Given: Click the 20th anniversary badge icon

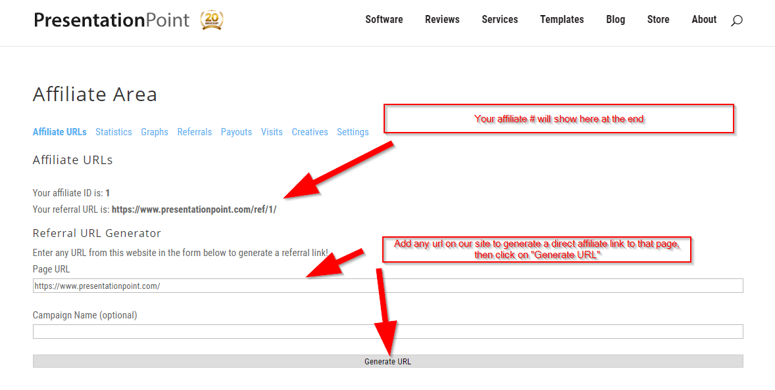Looking at the screenshot, I should (211, 20).
